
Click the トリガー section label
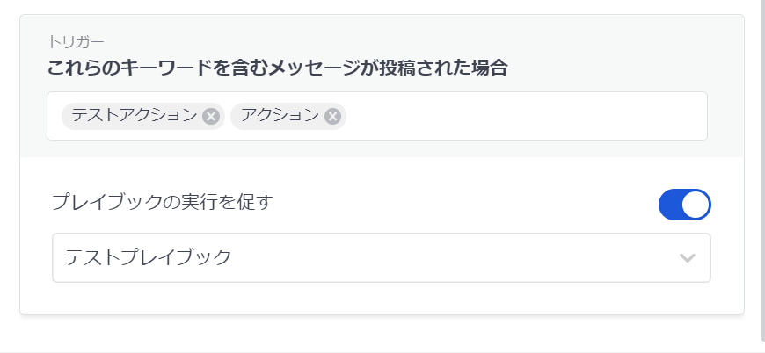click(76, 42)
